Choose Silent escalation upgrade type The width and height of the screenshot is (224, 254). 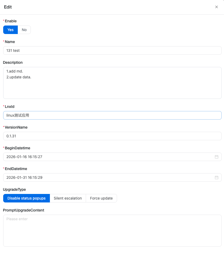[x=68, y=198]
